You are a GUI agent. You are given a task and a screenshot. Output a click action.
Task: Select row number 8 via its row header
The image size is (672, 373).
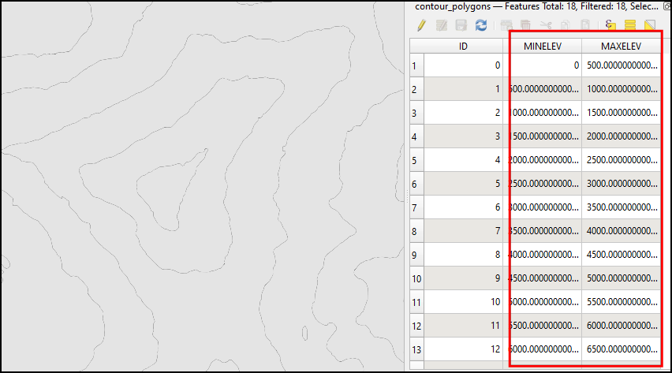416,231
